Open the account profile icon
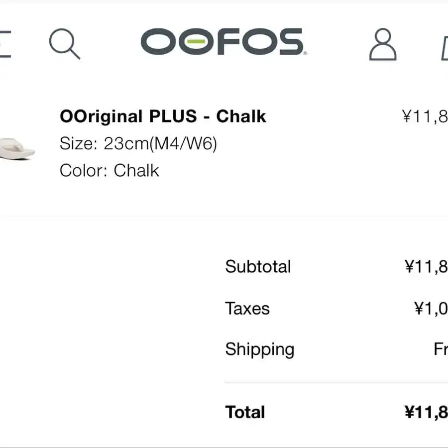 (x=383, y=44)
